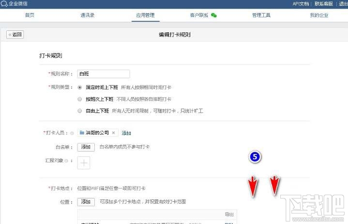
Task: Click 打卡规则 section heading
Action: pos(51,56)
